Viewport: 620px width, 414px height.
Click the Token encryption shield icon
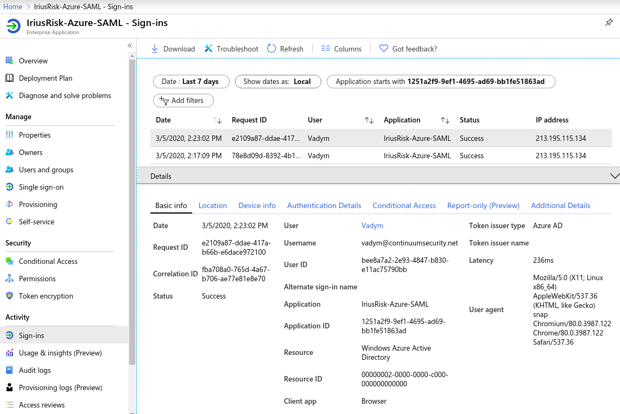(x=9, y=296)
